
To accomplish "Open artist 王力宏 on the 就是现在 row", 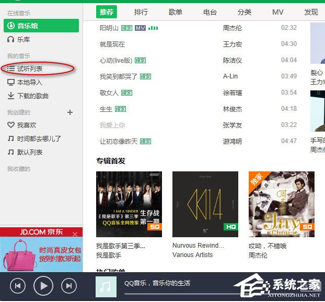I will tap(233, 44).
